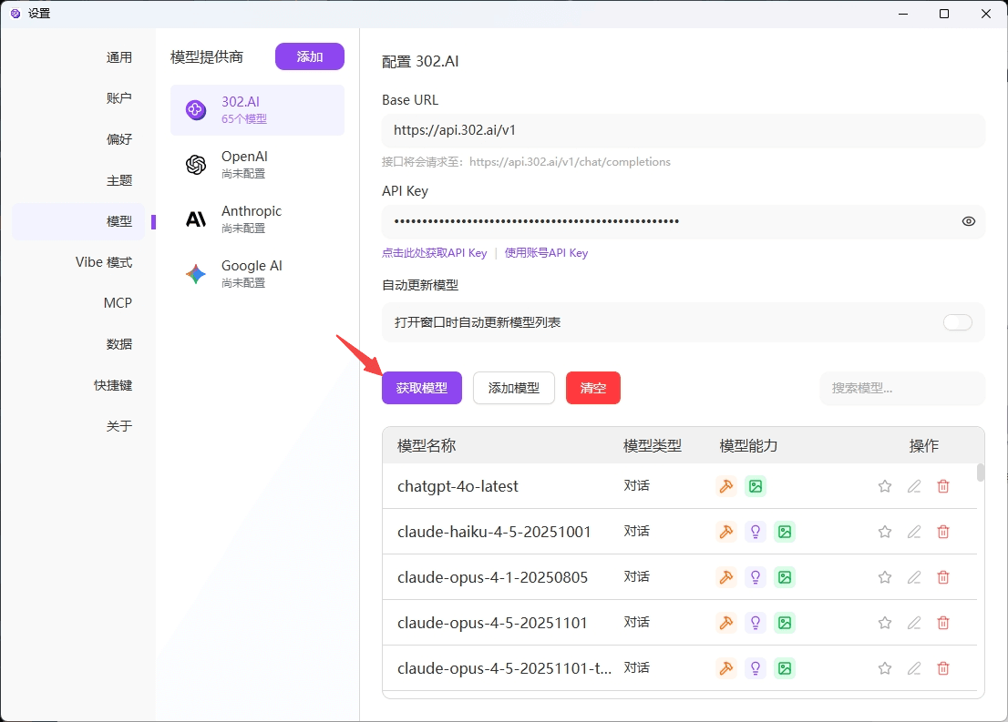Viewport: 1008px width, 722px height.
Task: Click the 搜索模型 search field
Action: 902,388
